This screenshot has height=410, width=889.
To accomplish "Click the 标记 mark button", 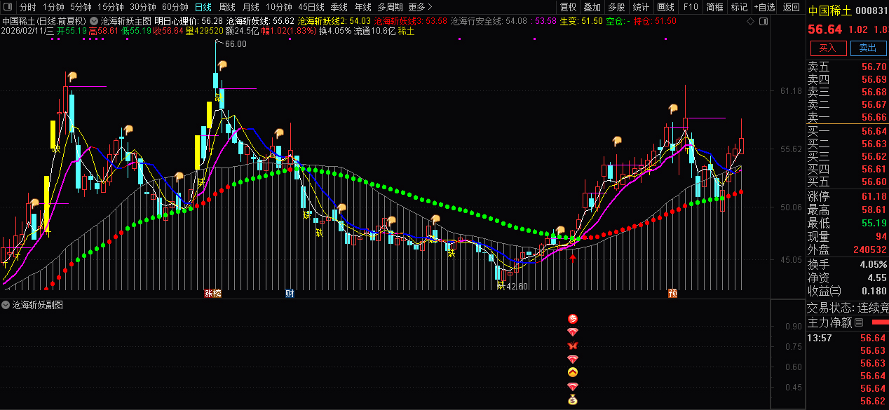I will click(x=739, y=7).
